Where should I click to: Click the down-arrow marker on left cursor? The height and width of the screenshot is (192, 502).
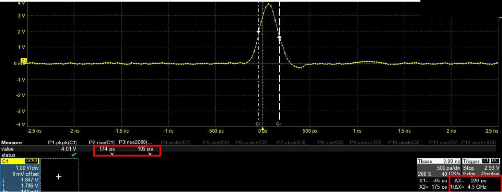258,32
